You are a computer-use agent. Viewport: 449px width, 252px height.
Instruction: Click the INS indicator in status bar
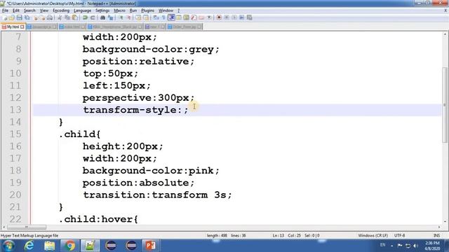pyautogui.click(x=436, y=235)
